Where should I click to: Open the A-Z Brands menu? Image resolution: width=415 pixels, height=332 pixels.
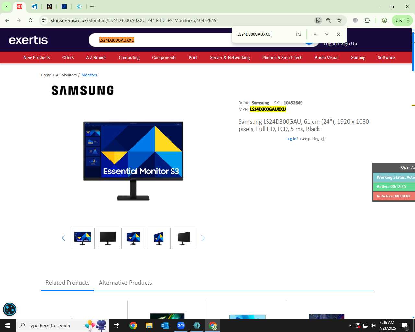[x=96, y=57]
